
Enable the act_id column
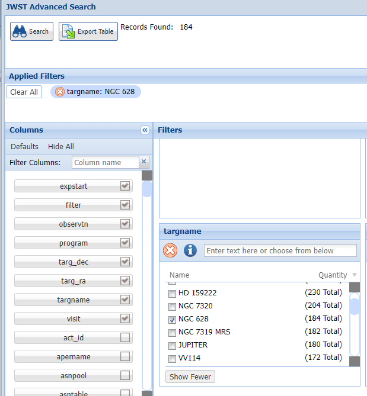[125, 337]
